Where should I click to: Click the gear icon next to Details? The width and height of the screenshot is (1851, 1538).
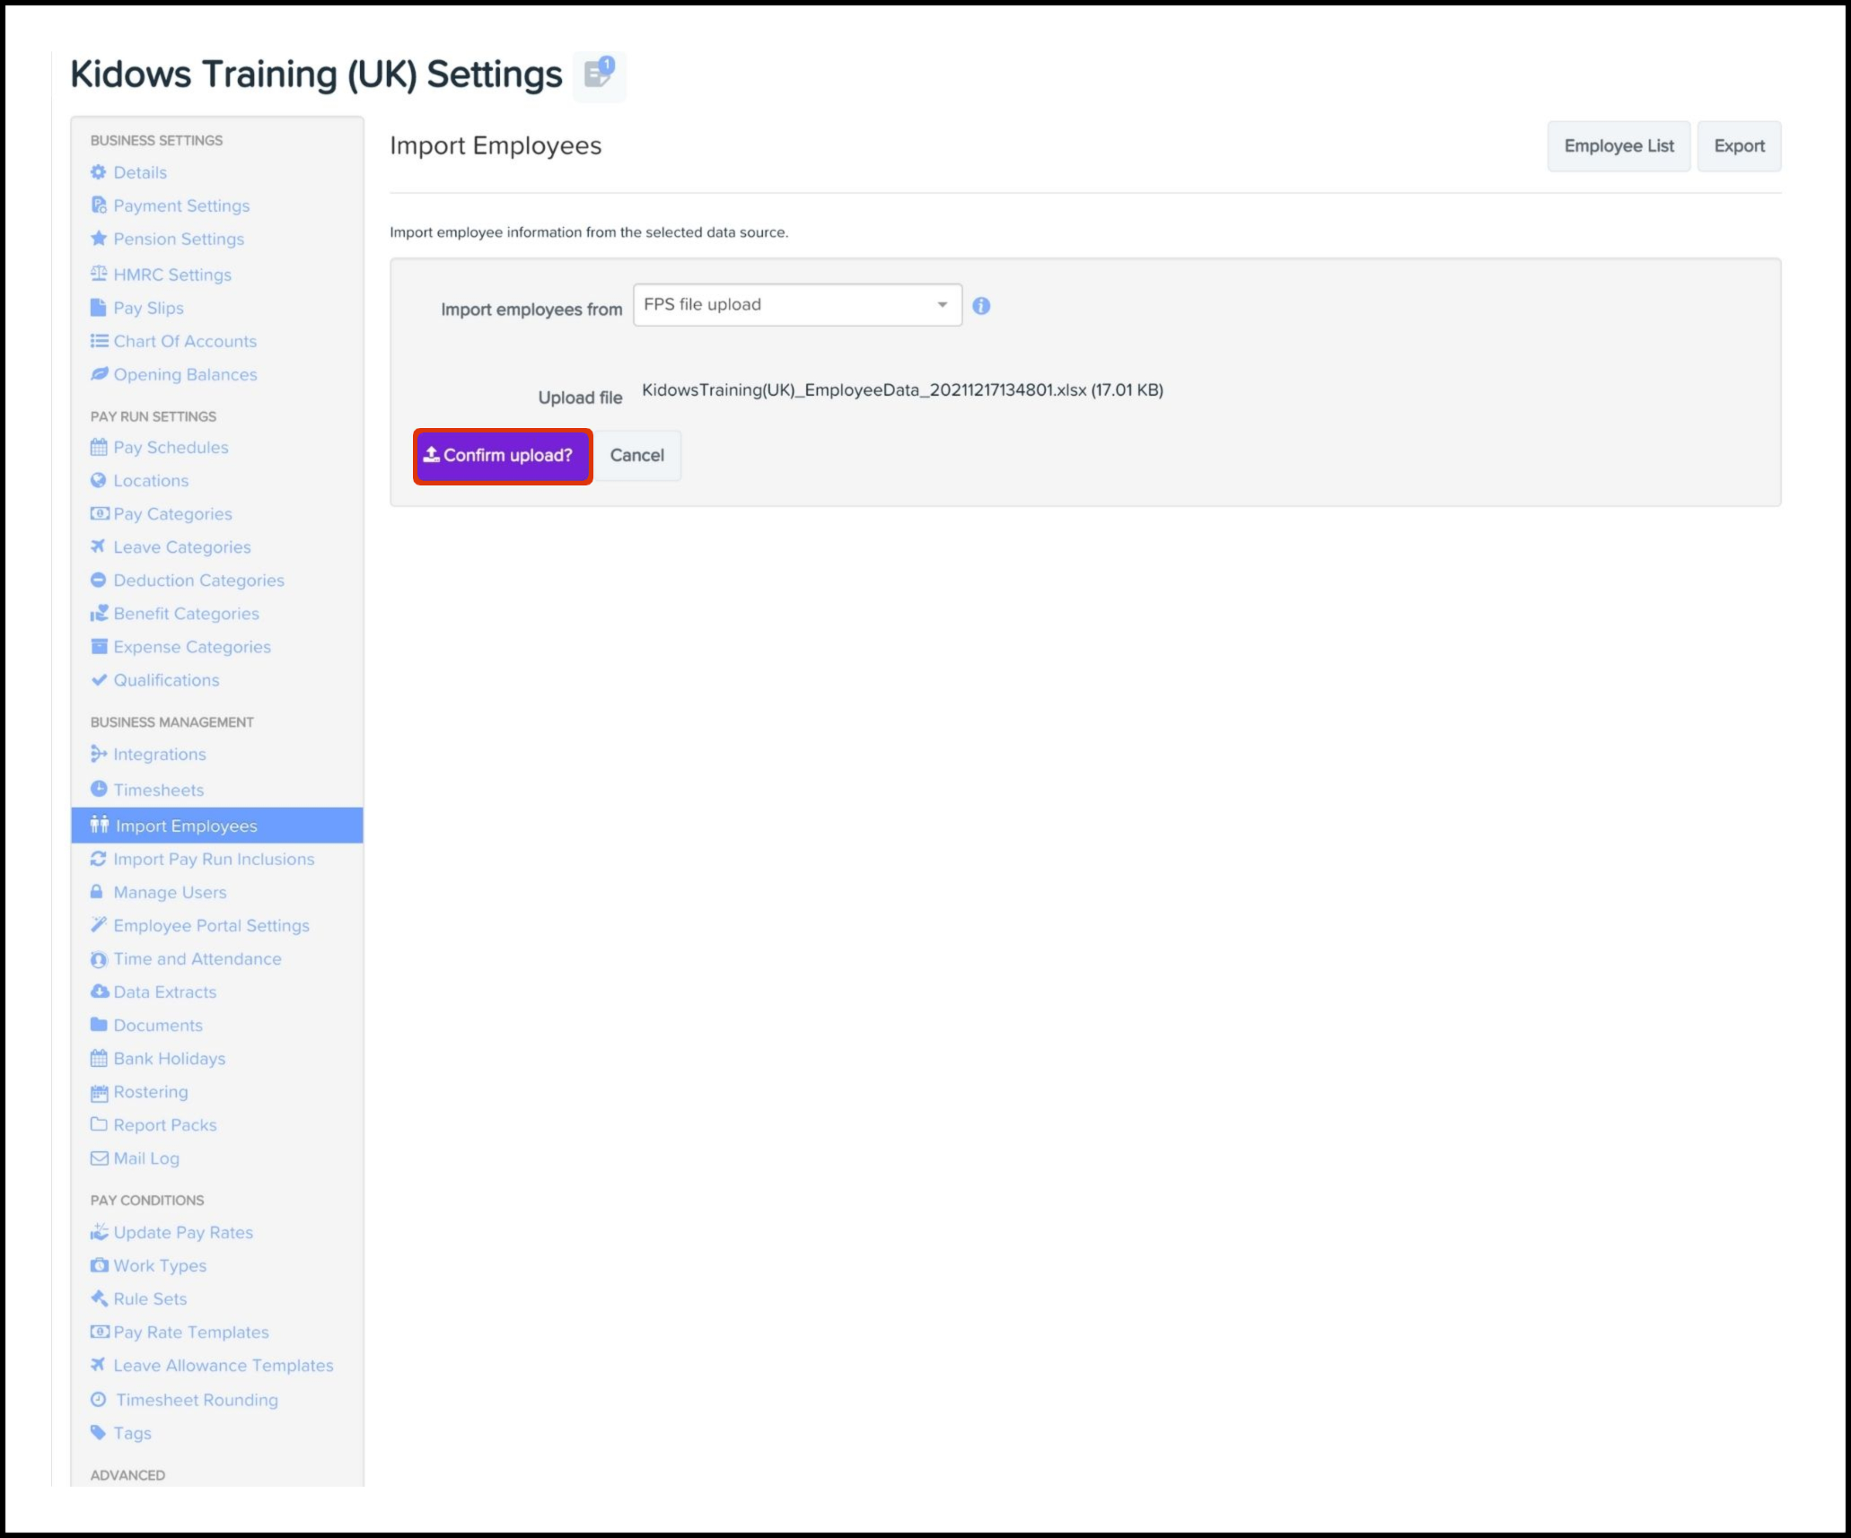coord(99,172)
